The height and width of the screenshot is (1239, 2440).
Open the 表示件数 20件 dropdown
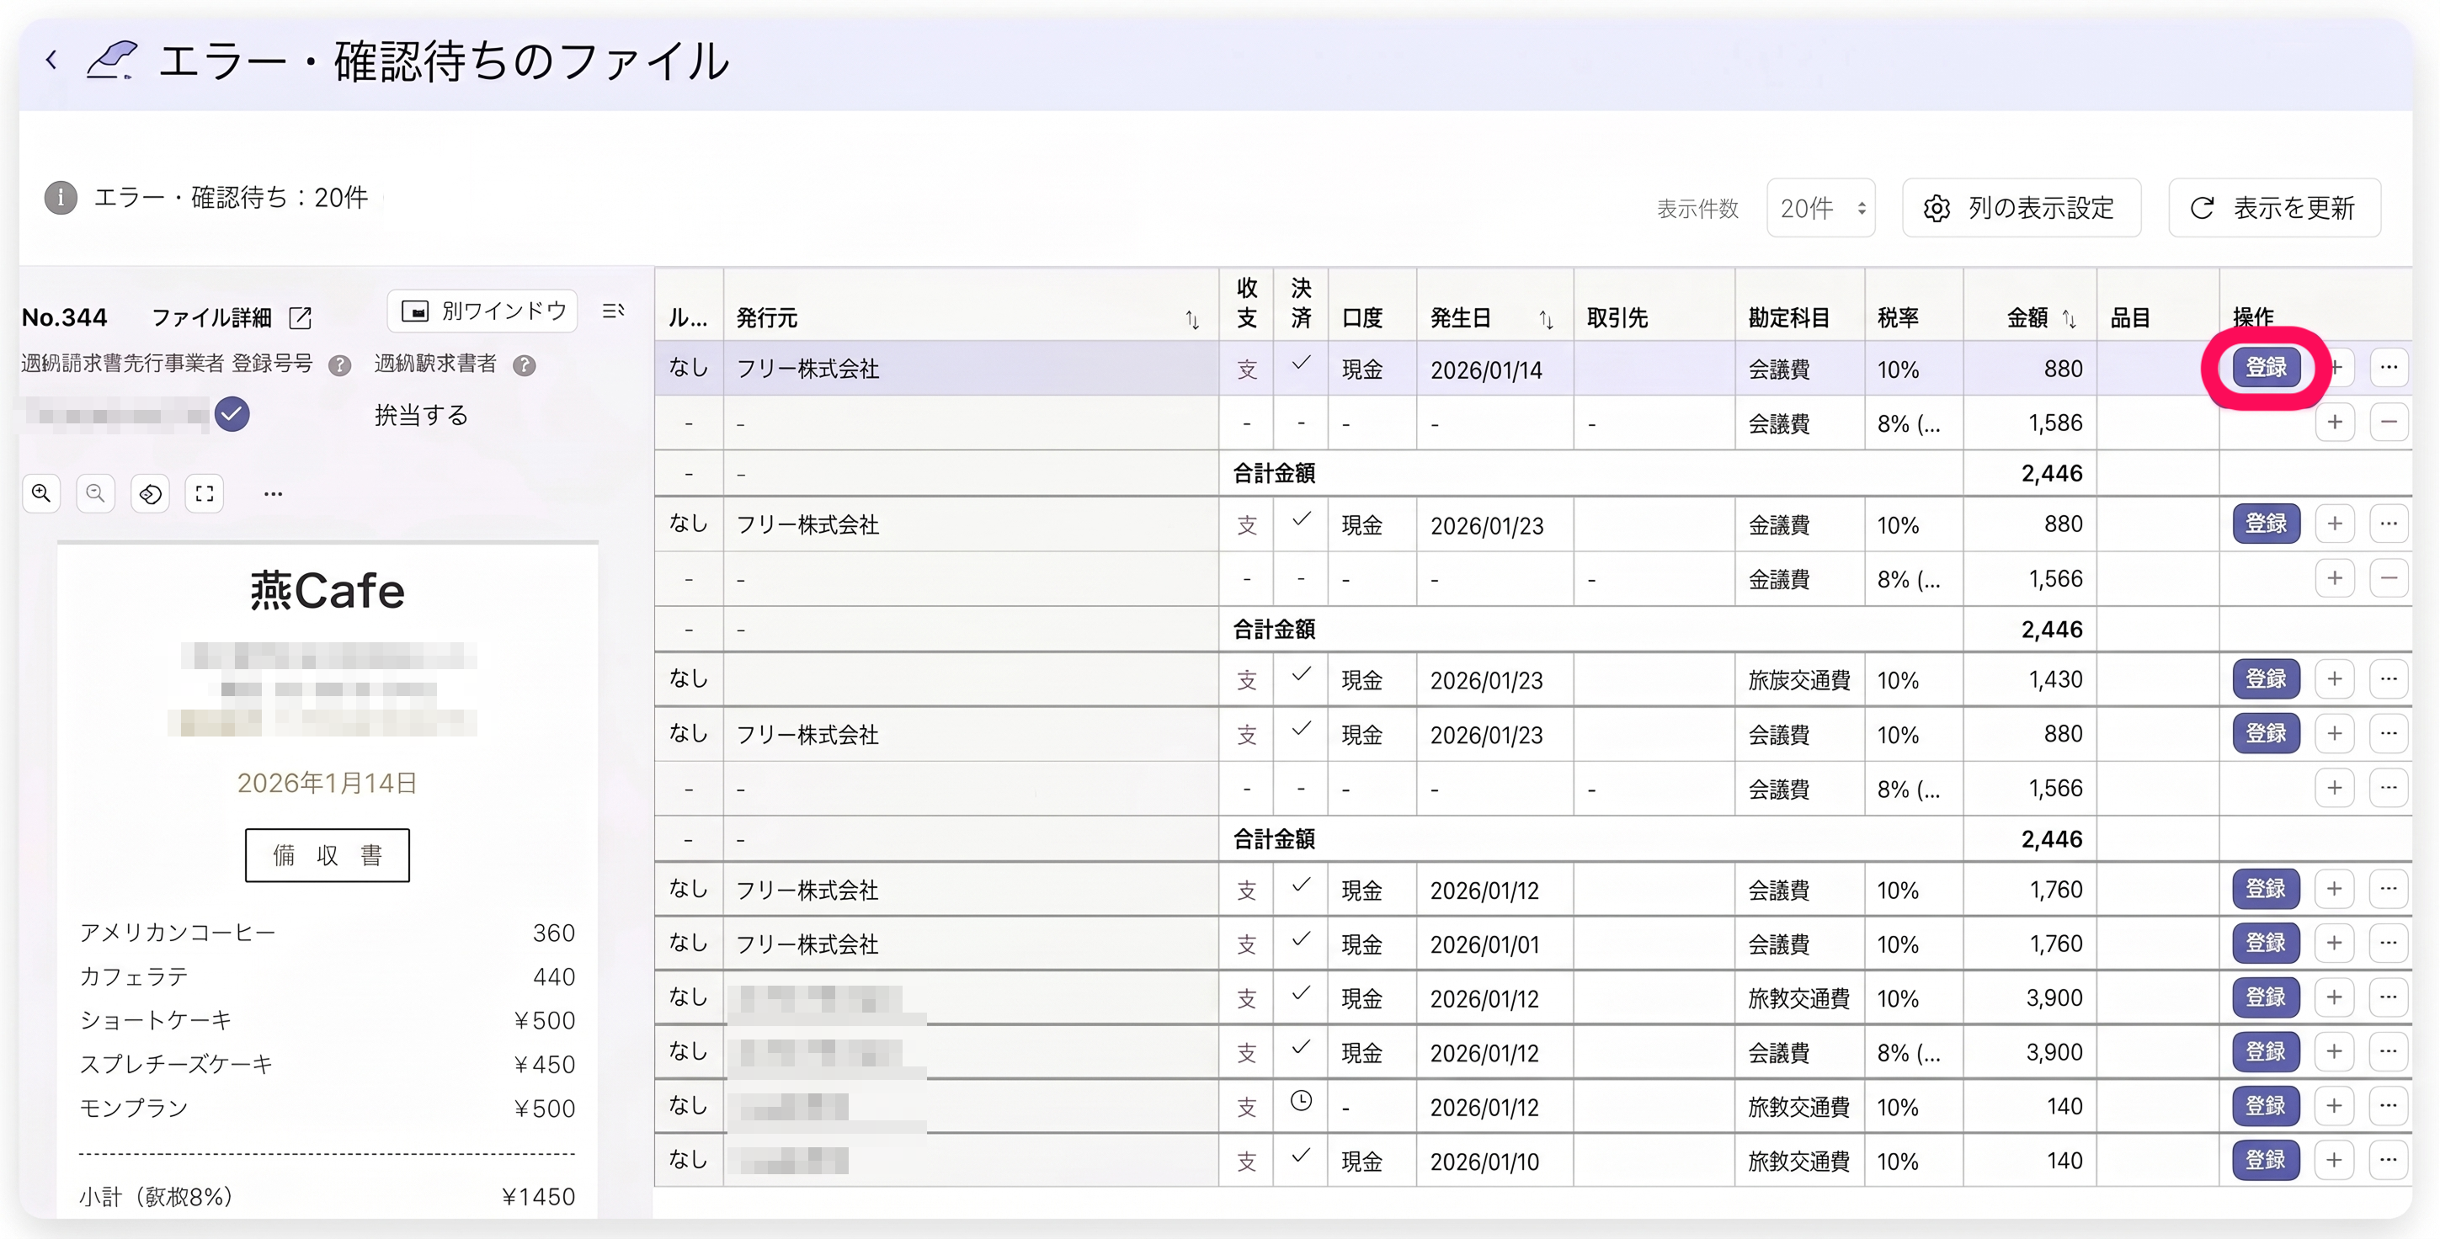pyautogui.click(x=1820, y=207)
